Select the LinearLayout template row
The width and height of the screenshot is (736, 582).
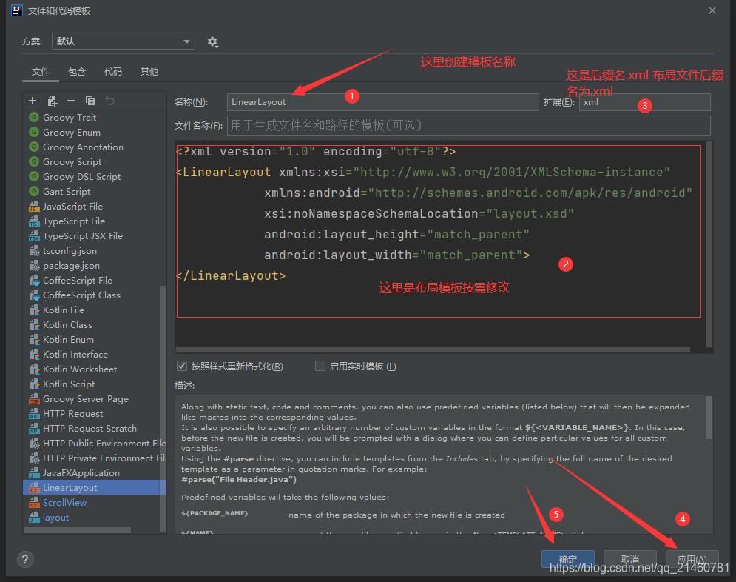tap(95, 487)
